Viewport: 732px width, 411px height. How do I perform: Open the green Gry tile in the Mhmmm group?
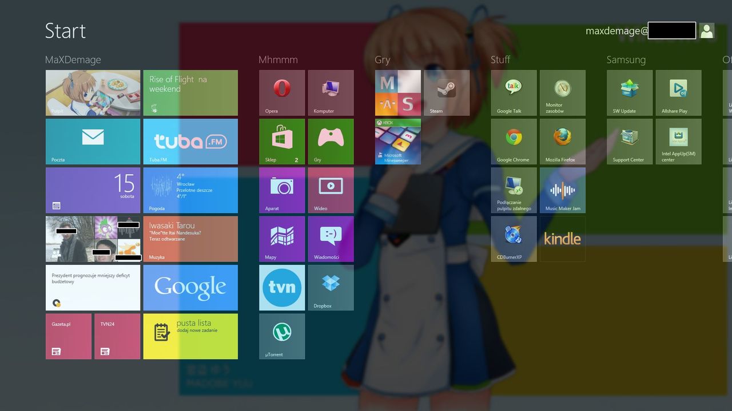(331, 142)
